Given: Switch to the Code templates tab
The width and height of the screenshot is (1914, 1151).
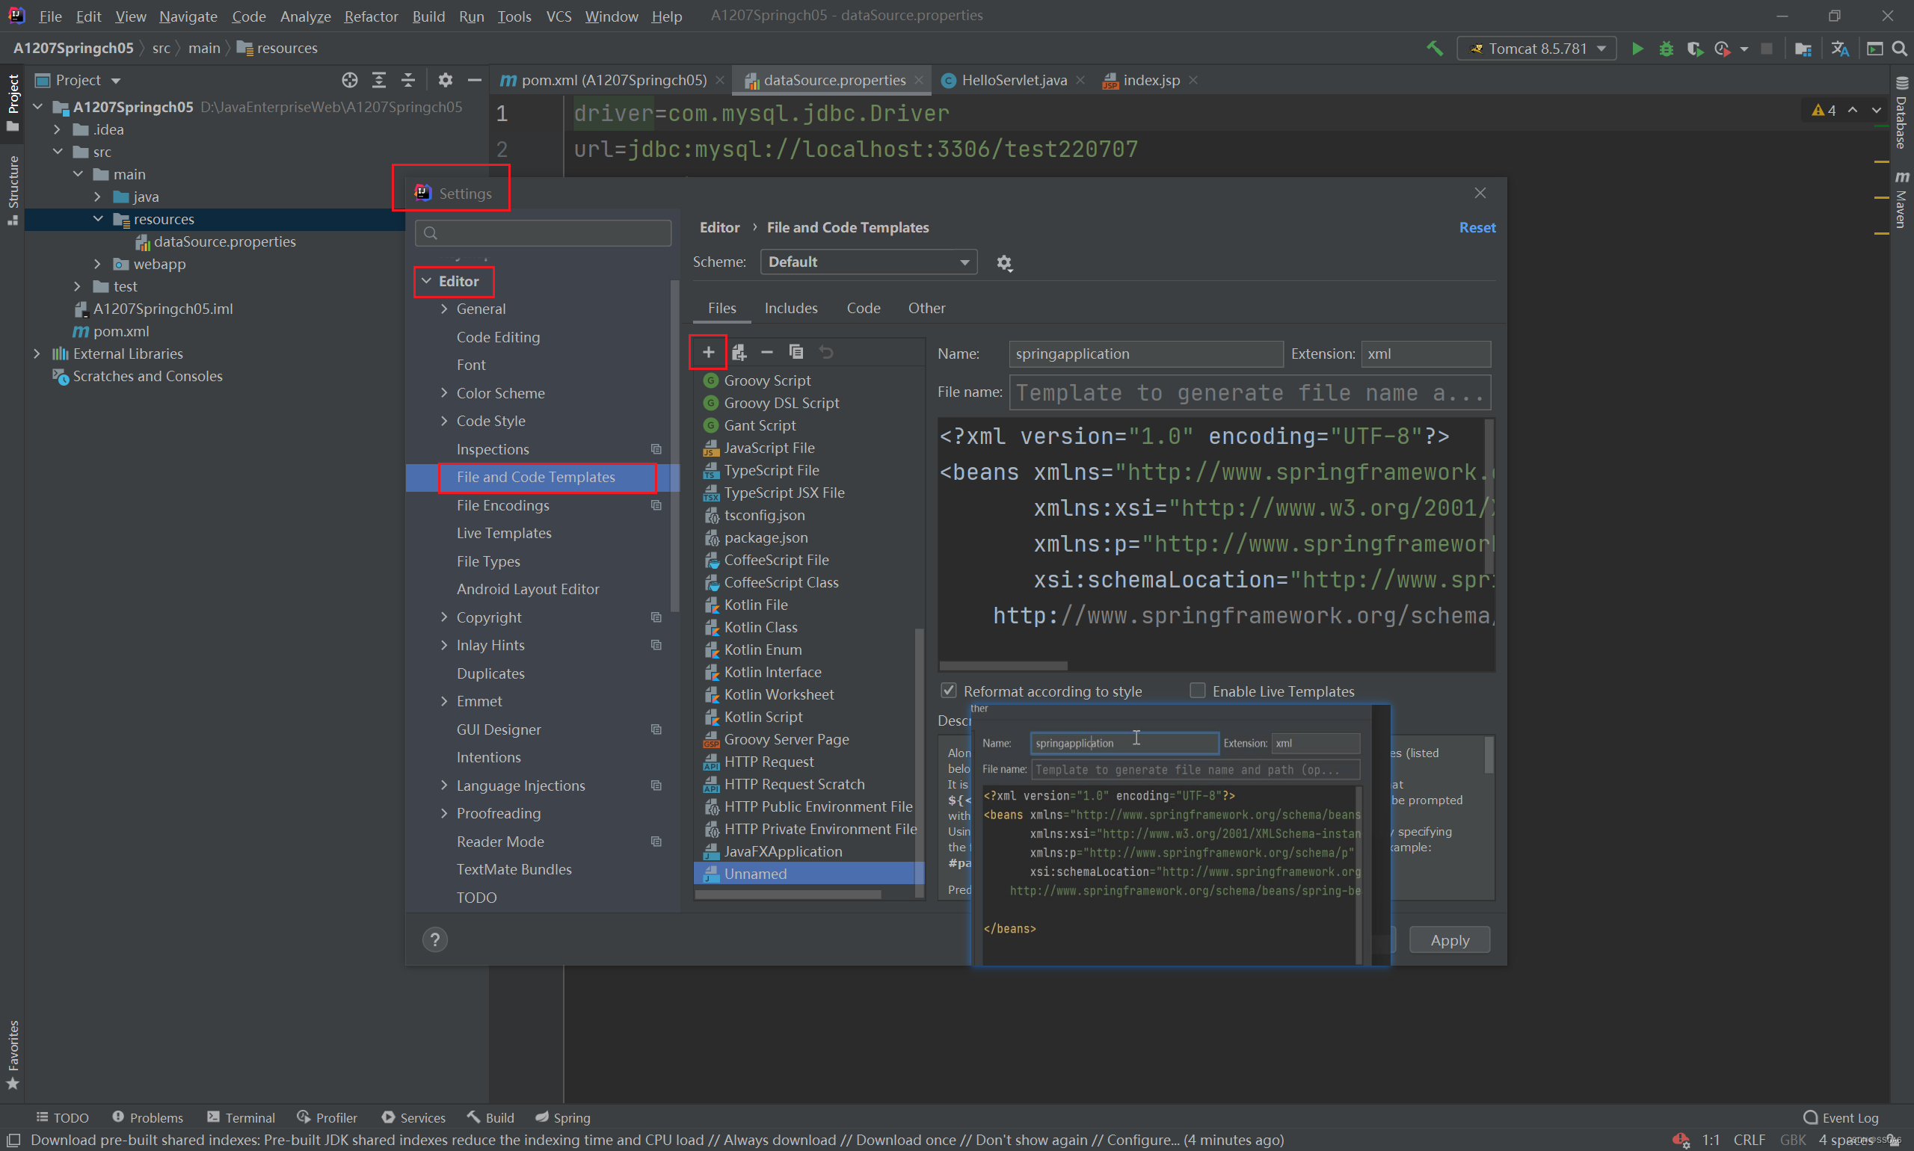Looking at the screenshot, I should [863, 308].
